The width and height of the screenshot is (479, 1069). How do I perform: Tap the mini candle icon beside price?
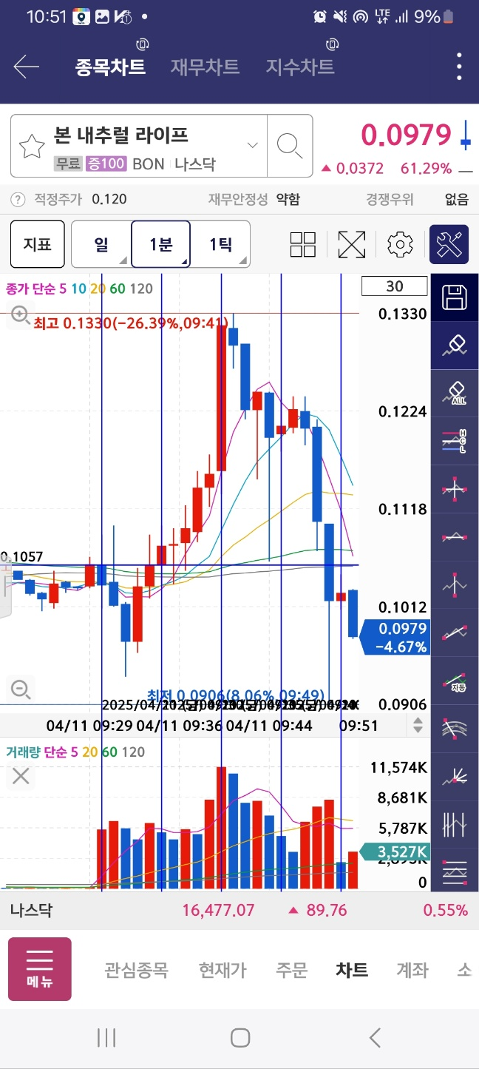pos(465,135)
